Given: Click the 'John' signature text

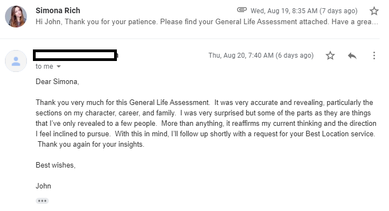Looking at the screenshot, I should tap(43, 186).
